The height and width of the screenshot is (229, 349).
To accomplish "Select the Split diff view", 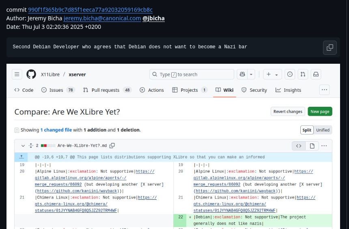I will pos(307,130).
